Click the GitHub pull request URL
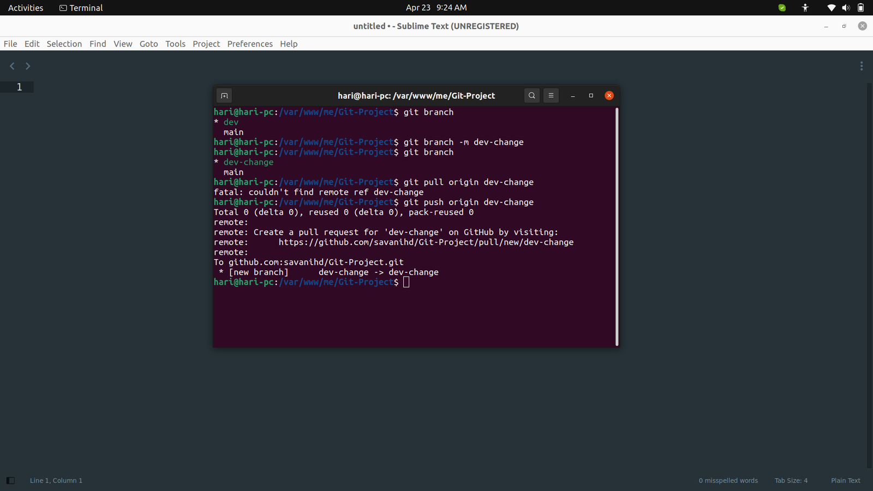 (x=426, y=242)
